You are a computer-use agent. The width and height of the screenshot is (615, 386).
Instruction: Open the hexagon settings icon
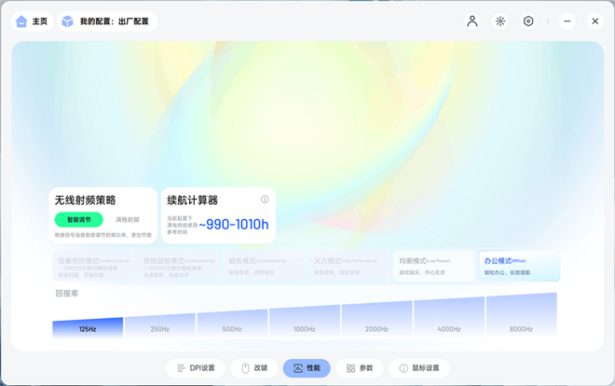(528, 21)
